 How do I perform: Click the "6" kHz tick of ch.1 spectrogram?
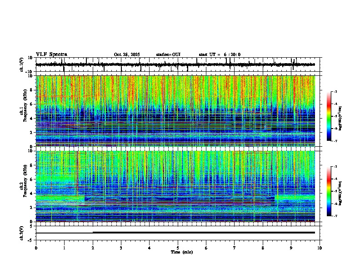click(x=32, y=104)
